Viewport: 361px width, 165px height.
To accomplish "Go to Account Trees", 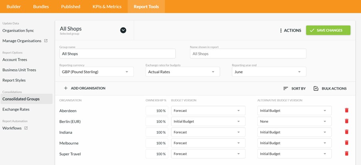I will click(15, 60).
